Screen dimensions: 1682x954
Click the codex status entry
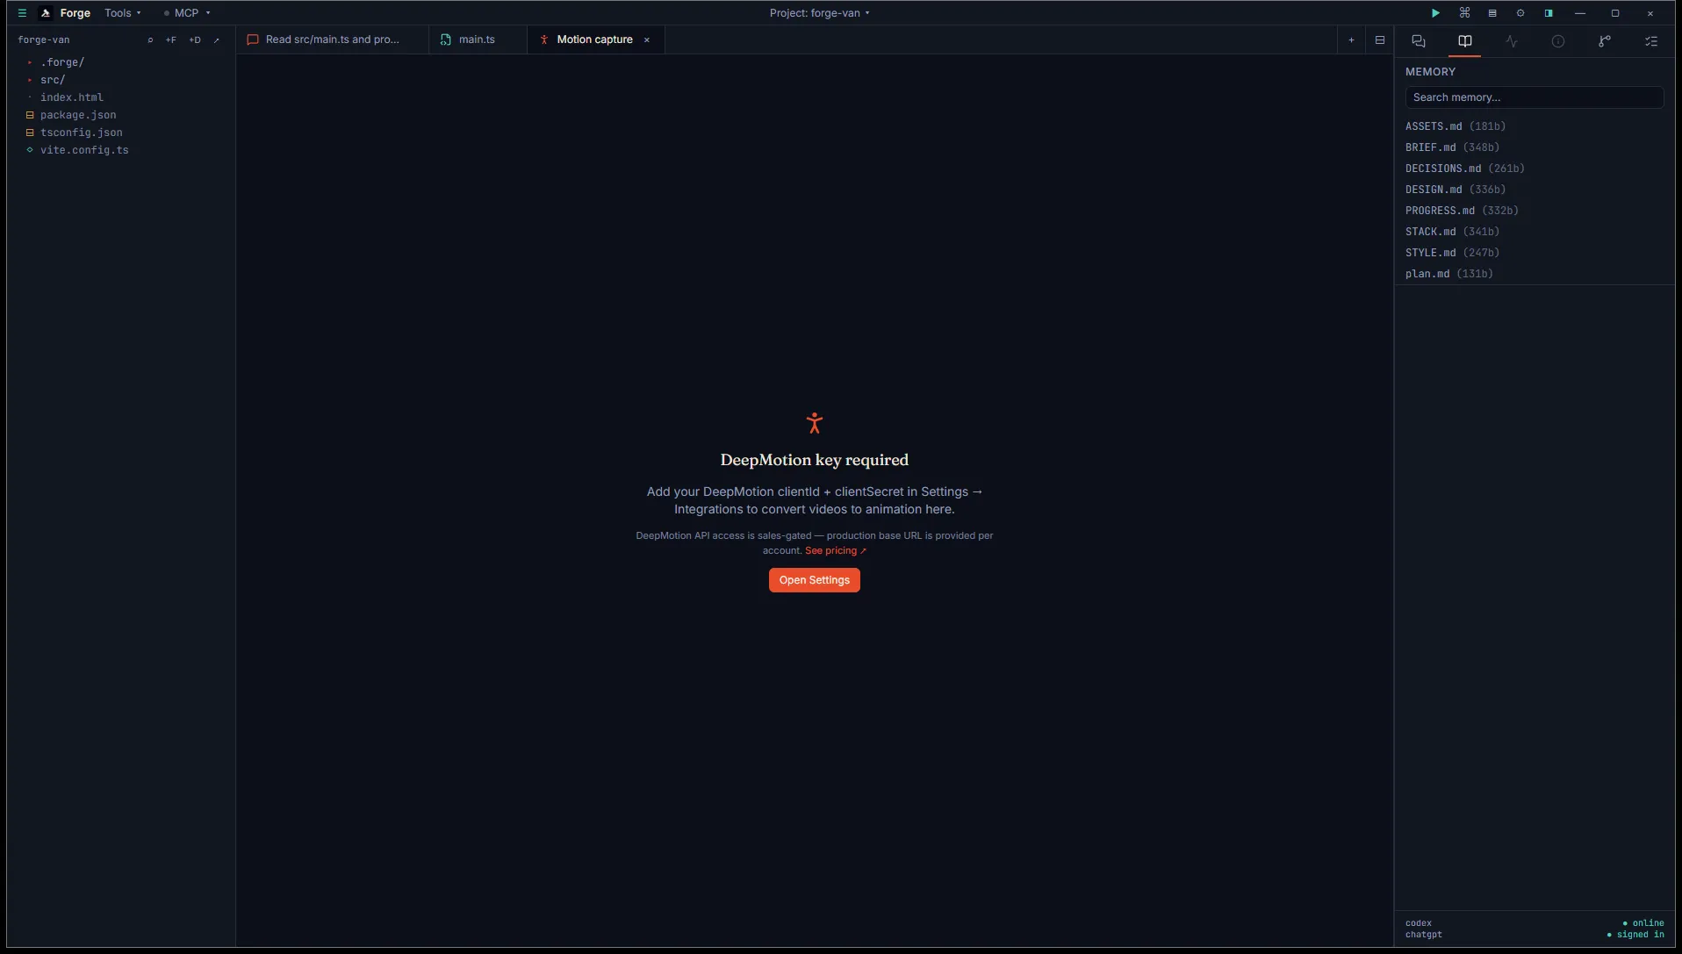coord(1419,923)
